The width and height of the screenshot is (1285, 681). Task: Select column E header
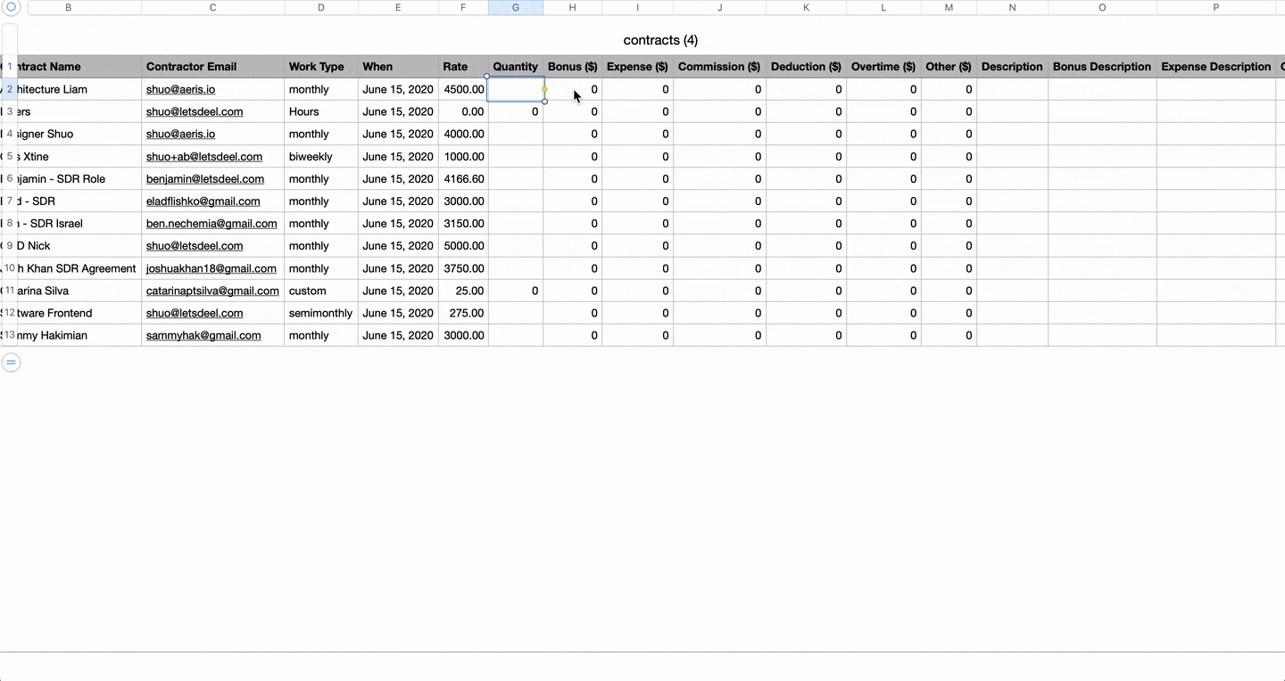(398, 7)
